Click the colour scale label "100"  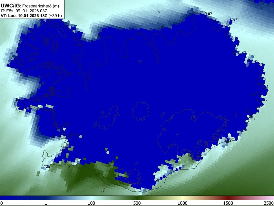[x=92, y=203]
